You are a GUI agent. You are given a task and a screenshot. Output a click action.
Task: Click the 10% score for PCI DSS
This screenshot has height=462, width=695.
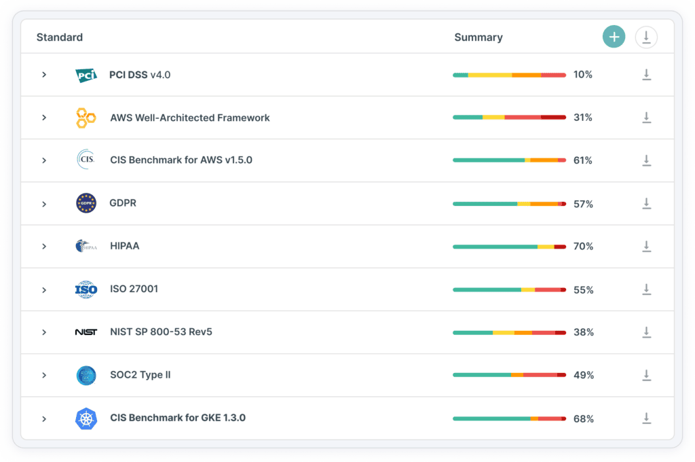(x=583, y=75)
